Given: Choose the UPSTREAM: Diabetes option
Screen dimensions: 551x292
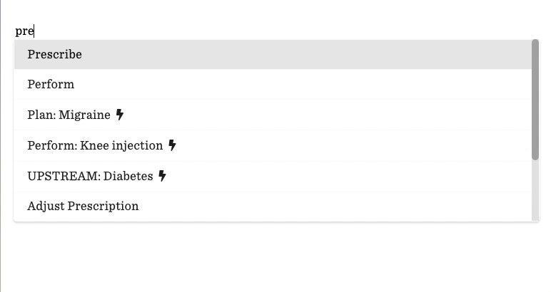Looking at the screenshot, I should [x=273, y=176].
